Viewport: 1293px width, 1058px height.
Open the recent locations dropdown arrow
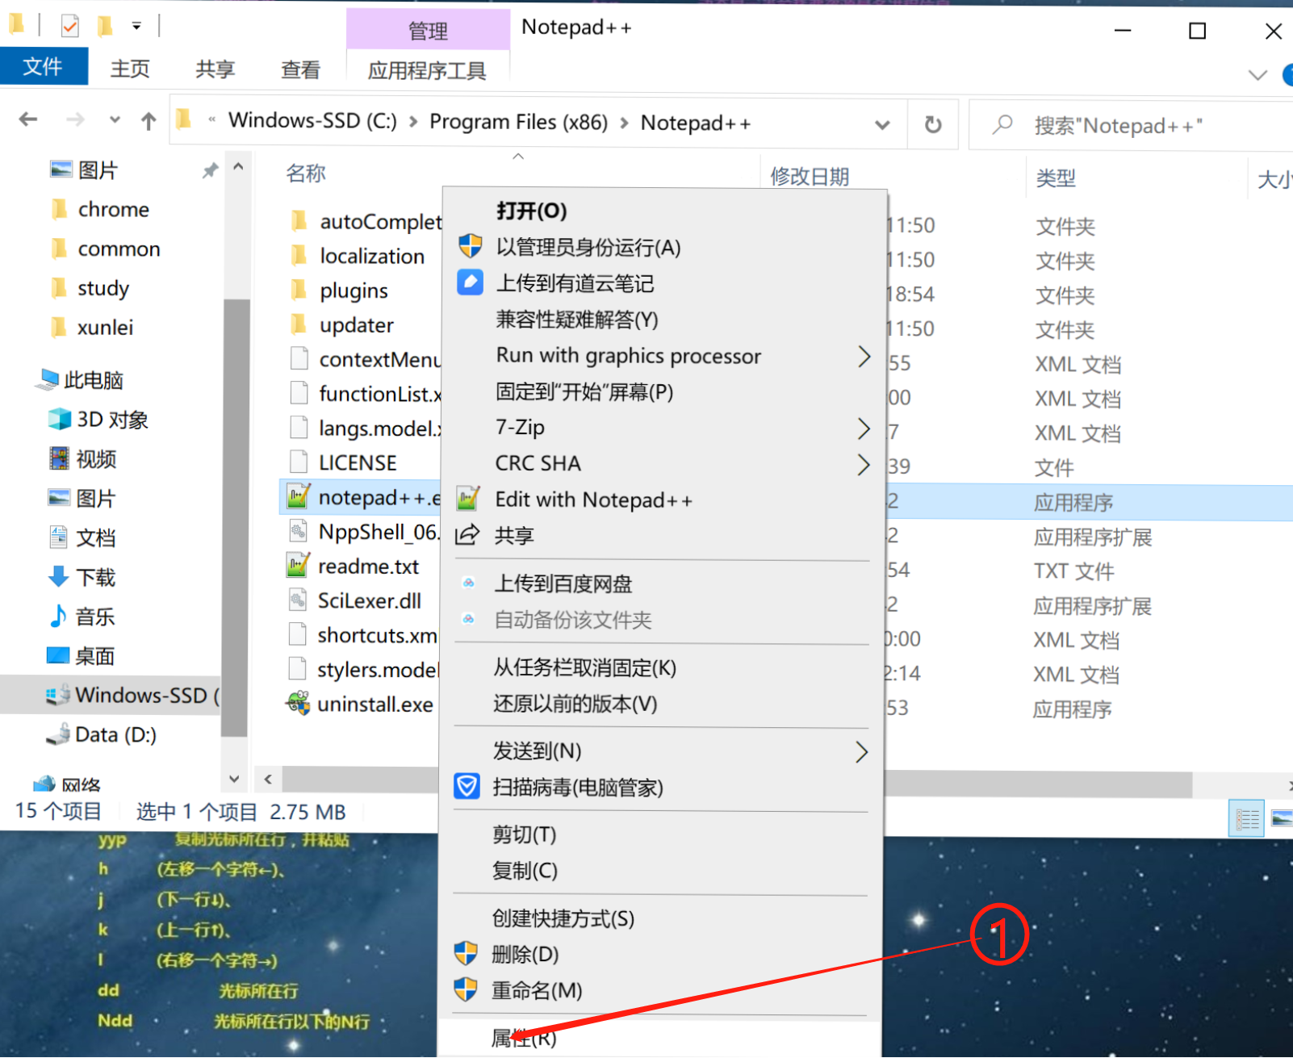point(115,119)
